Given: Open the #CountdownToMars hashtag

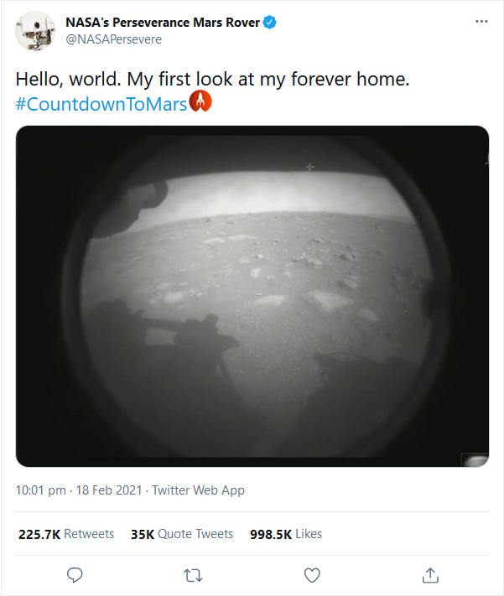Looking at the screenshot, I should click(101, 103).
